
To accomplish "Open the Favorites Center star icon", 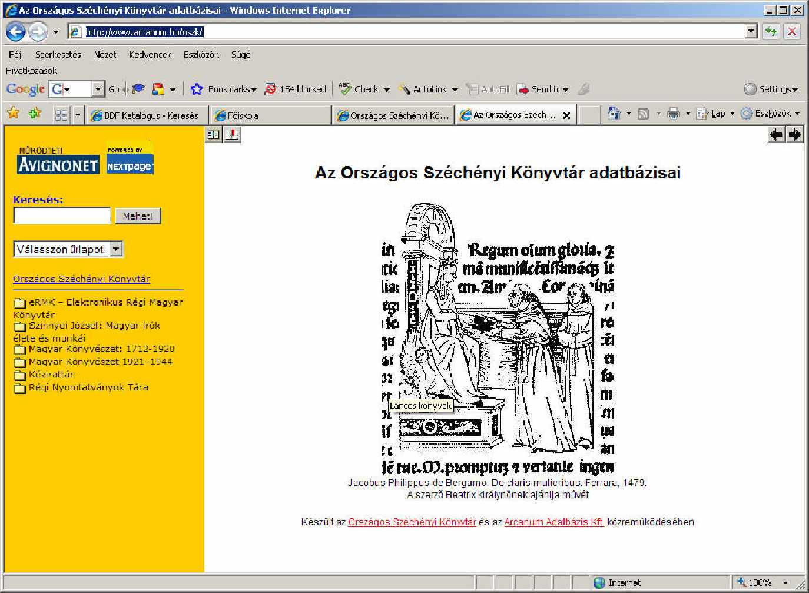I will pyautogui.click(x=13, y=114).
